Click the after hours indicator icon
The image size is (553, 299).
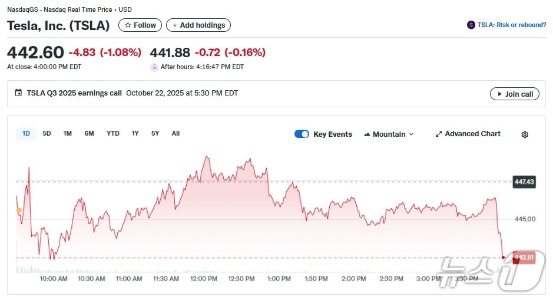click(154, 67)
